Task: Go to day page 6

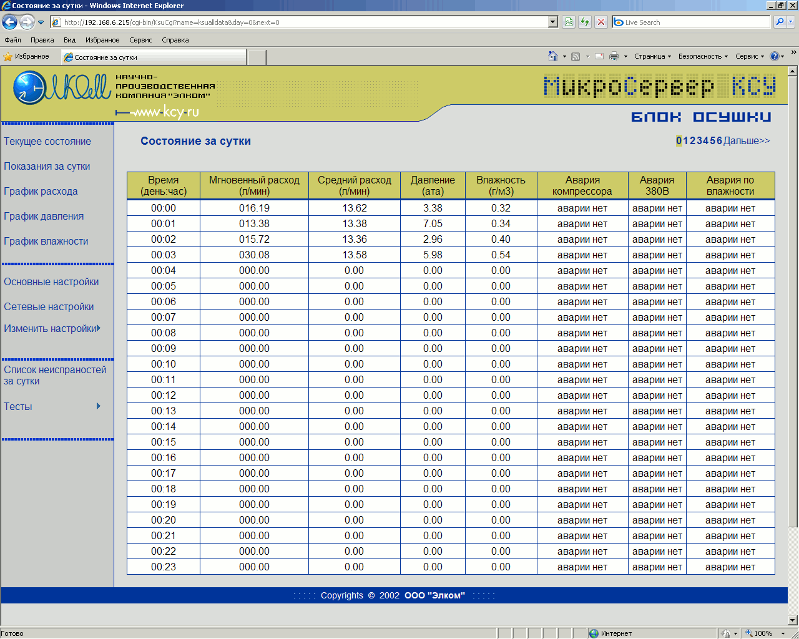Action: pos(719,141)
